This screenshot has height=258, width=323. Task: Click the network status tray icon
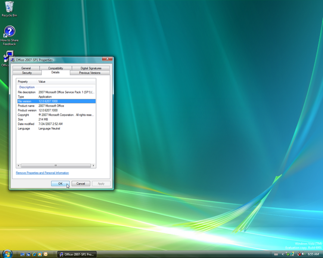[x=298, y=254]
